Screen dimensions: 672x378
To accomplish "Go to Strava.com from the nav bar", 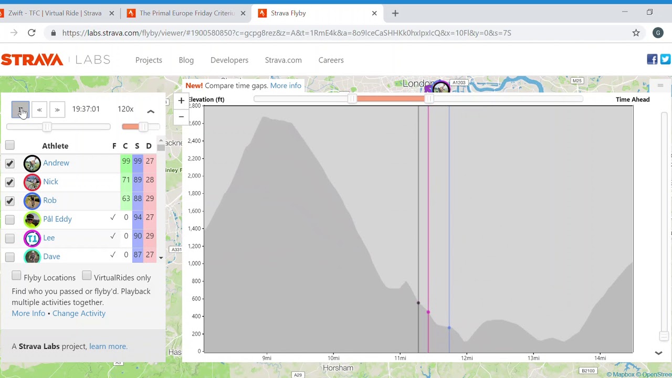I will pos(283,60).
